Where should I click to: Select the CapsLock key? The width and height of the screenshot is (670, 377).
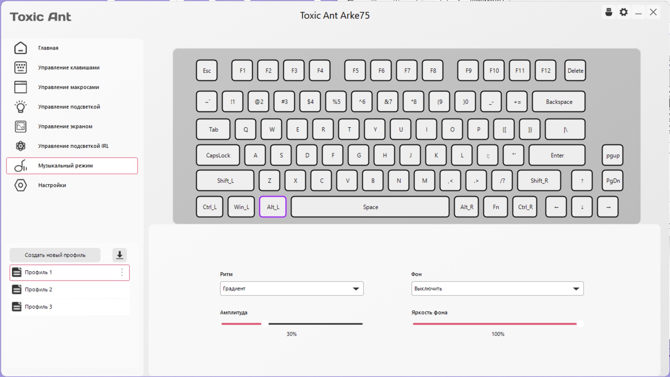[x=218, y=155]
